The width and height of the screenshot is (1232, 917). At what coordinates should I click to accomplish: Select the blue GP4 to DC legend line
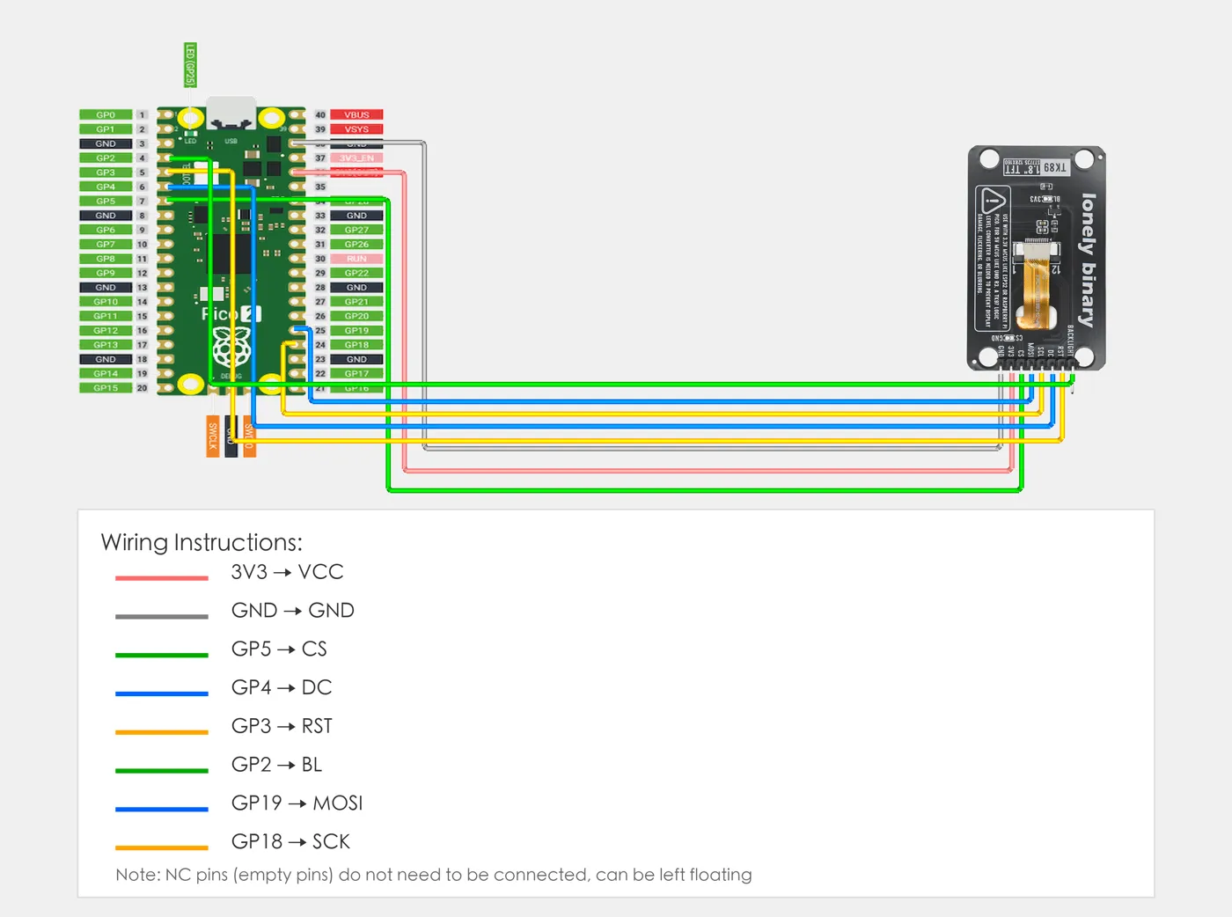pos(161,693)
